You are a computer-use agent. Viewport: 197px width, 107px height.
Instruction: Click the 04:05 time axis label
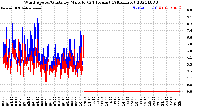pyautogui.click(x=33, y=101)
